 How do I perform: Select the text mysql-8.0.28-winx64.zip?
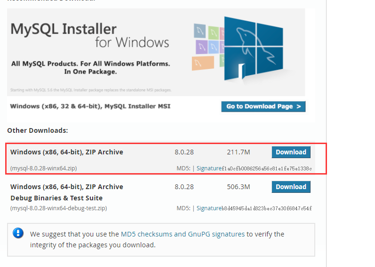[x=44, y=168]
